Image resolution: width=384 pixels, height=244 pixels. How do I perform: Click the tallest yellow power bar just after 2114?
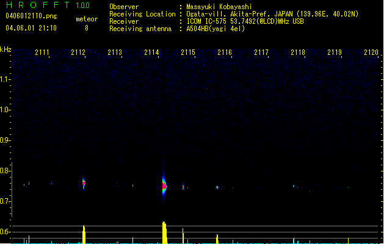click(165, 232)
